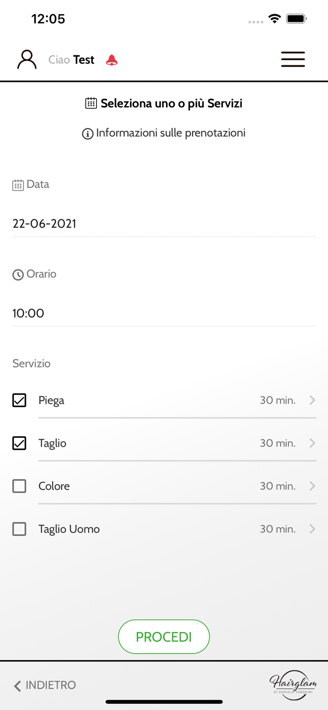Viewport: 328px width, 710px height.
Task: Uncheck the Piega service checkbox
Action: pyautogui.click(x=19, y=400)
